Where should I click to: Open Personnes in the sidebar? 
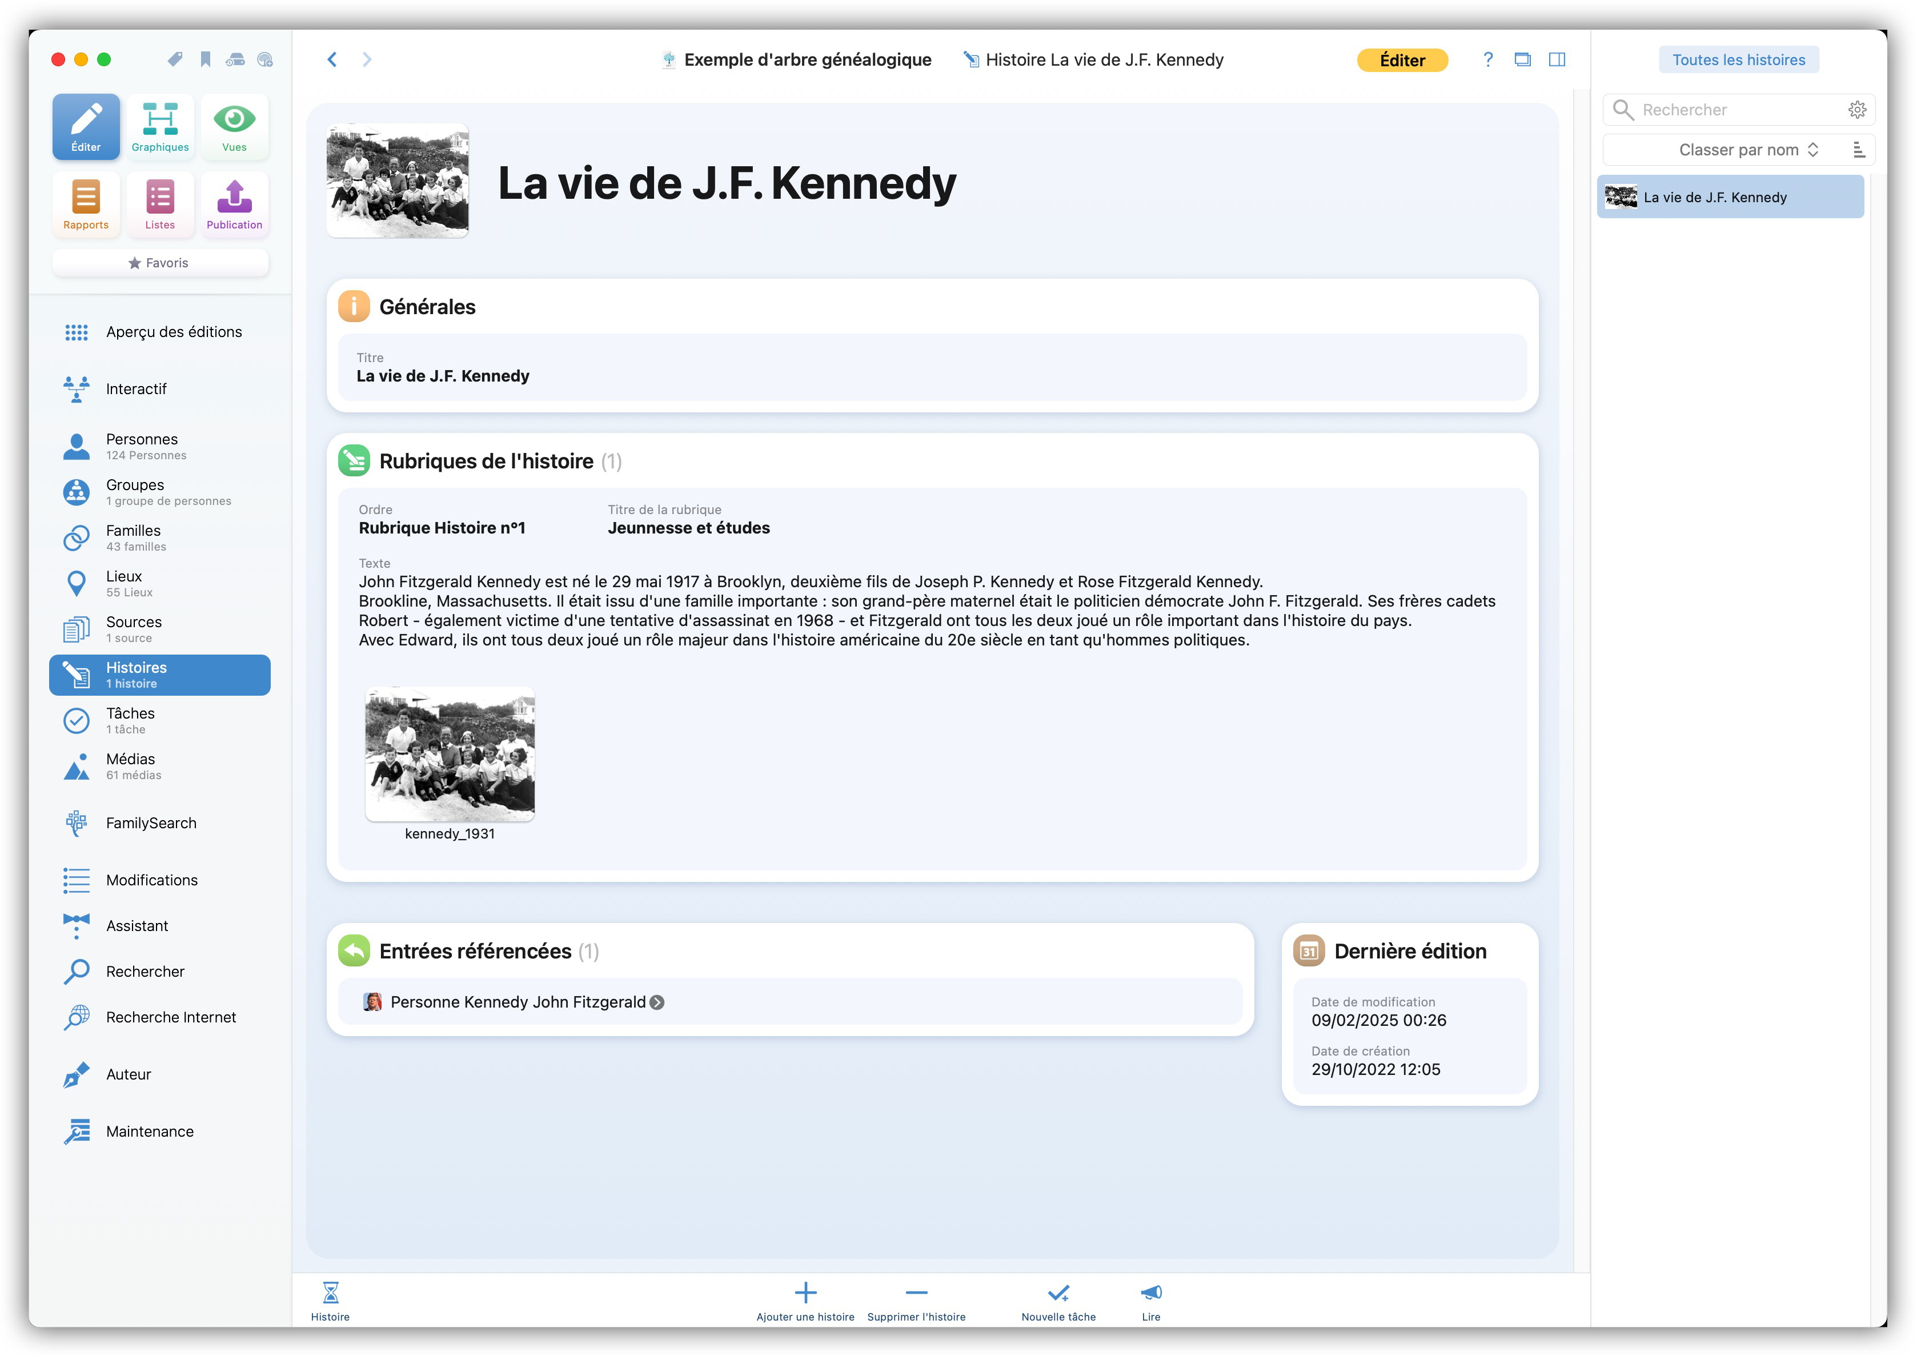(x=161, y=447)
